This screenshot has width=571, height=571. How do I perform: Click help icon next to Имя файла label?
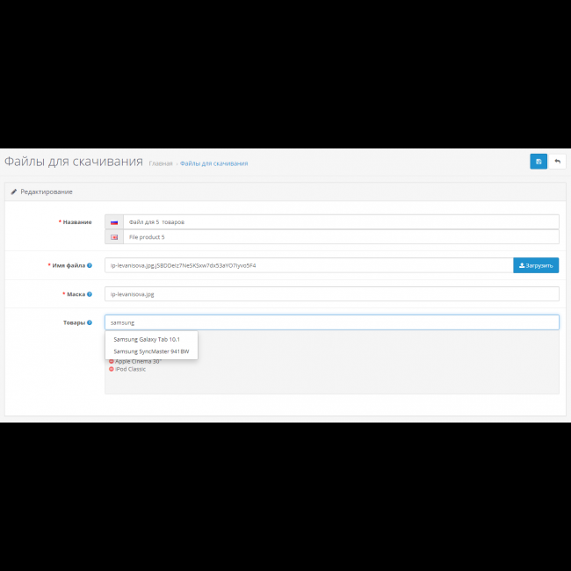90,264
